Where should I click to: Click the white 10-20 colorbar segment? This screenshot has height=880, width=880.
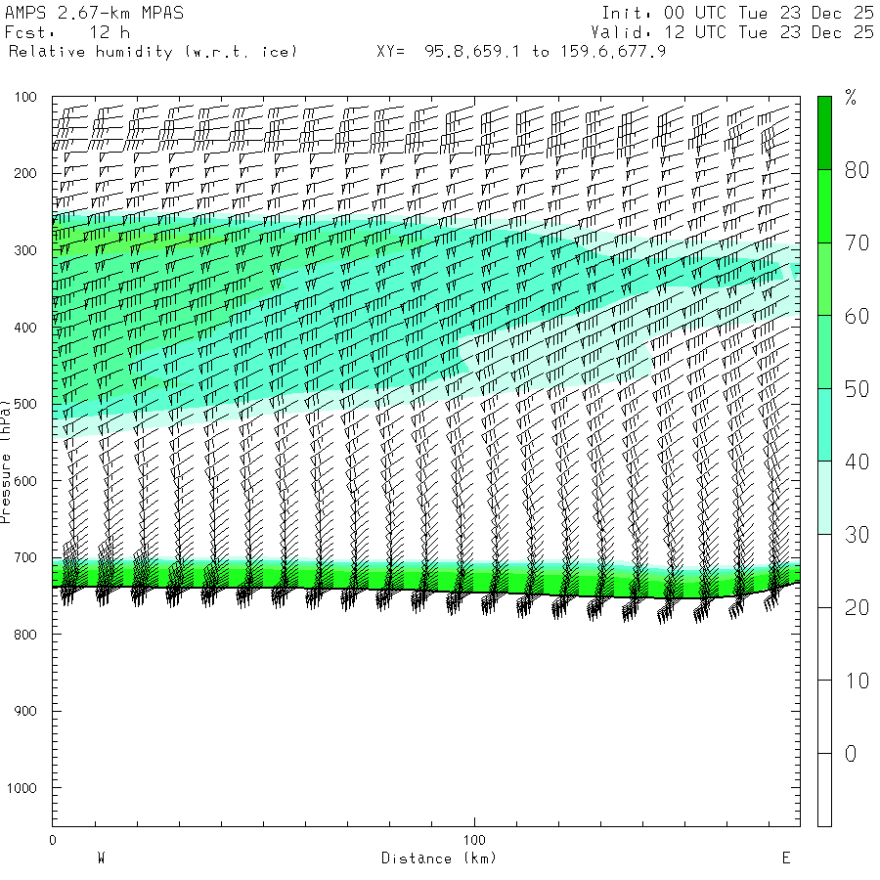tap(824, 643)
